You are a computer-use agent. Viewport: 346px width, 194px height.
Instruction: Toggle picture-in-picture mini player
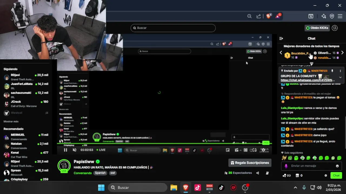point(228,150)
